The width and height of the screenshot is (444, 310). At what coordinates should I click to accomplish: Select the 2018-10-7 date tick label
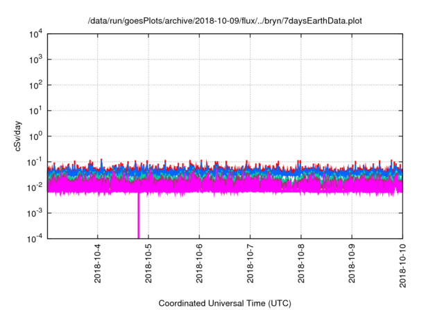click(250, 264)
